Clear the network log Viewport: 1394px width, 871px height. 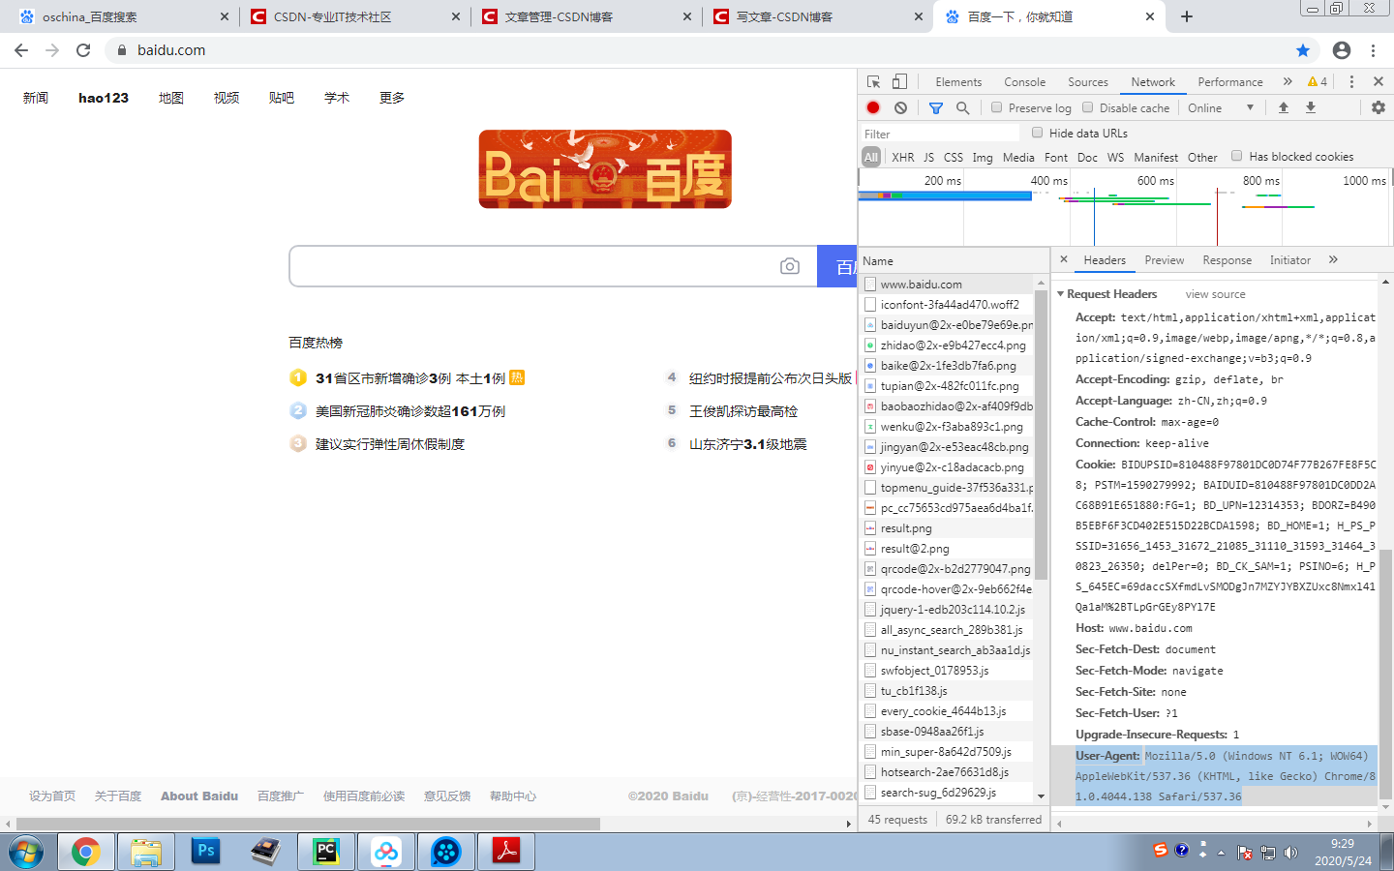[900, 108]
